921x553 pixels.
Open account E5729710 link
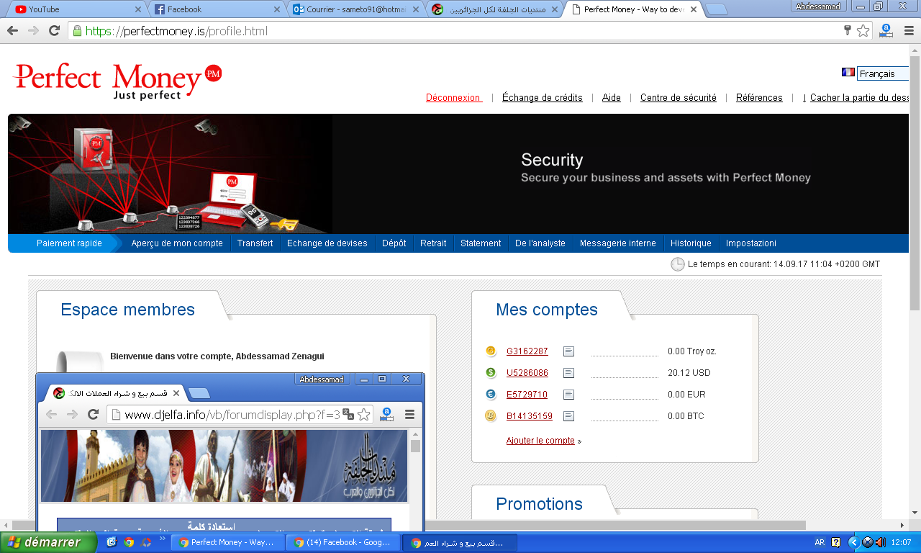[x=527, y=395]
